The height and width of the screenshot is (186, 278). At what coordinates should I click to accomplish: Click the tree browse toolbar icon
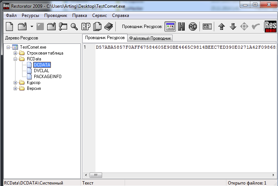point(63,27)
